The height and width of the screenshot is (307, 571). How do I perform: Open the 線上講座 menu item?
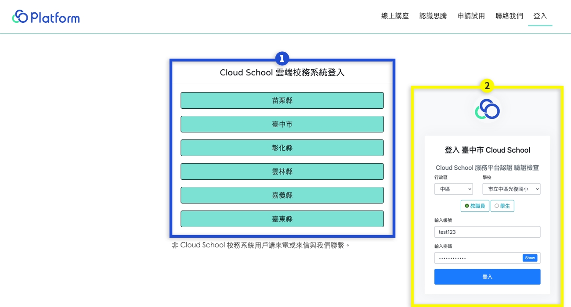(395, 16)
